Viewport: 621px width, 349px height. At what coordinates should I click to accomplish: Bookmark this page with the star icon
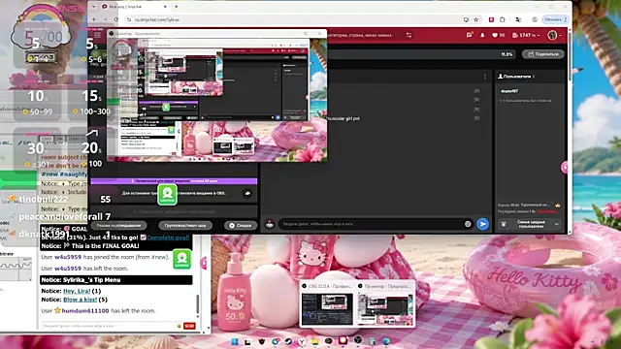pyautogui.click(x=476, y=19)
